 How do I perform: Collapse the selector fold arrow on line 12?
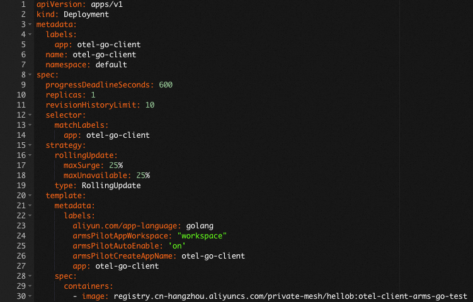(x=30, y=115)
